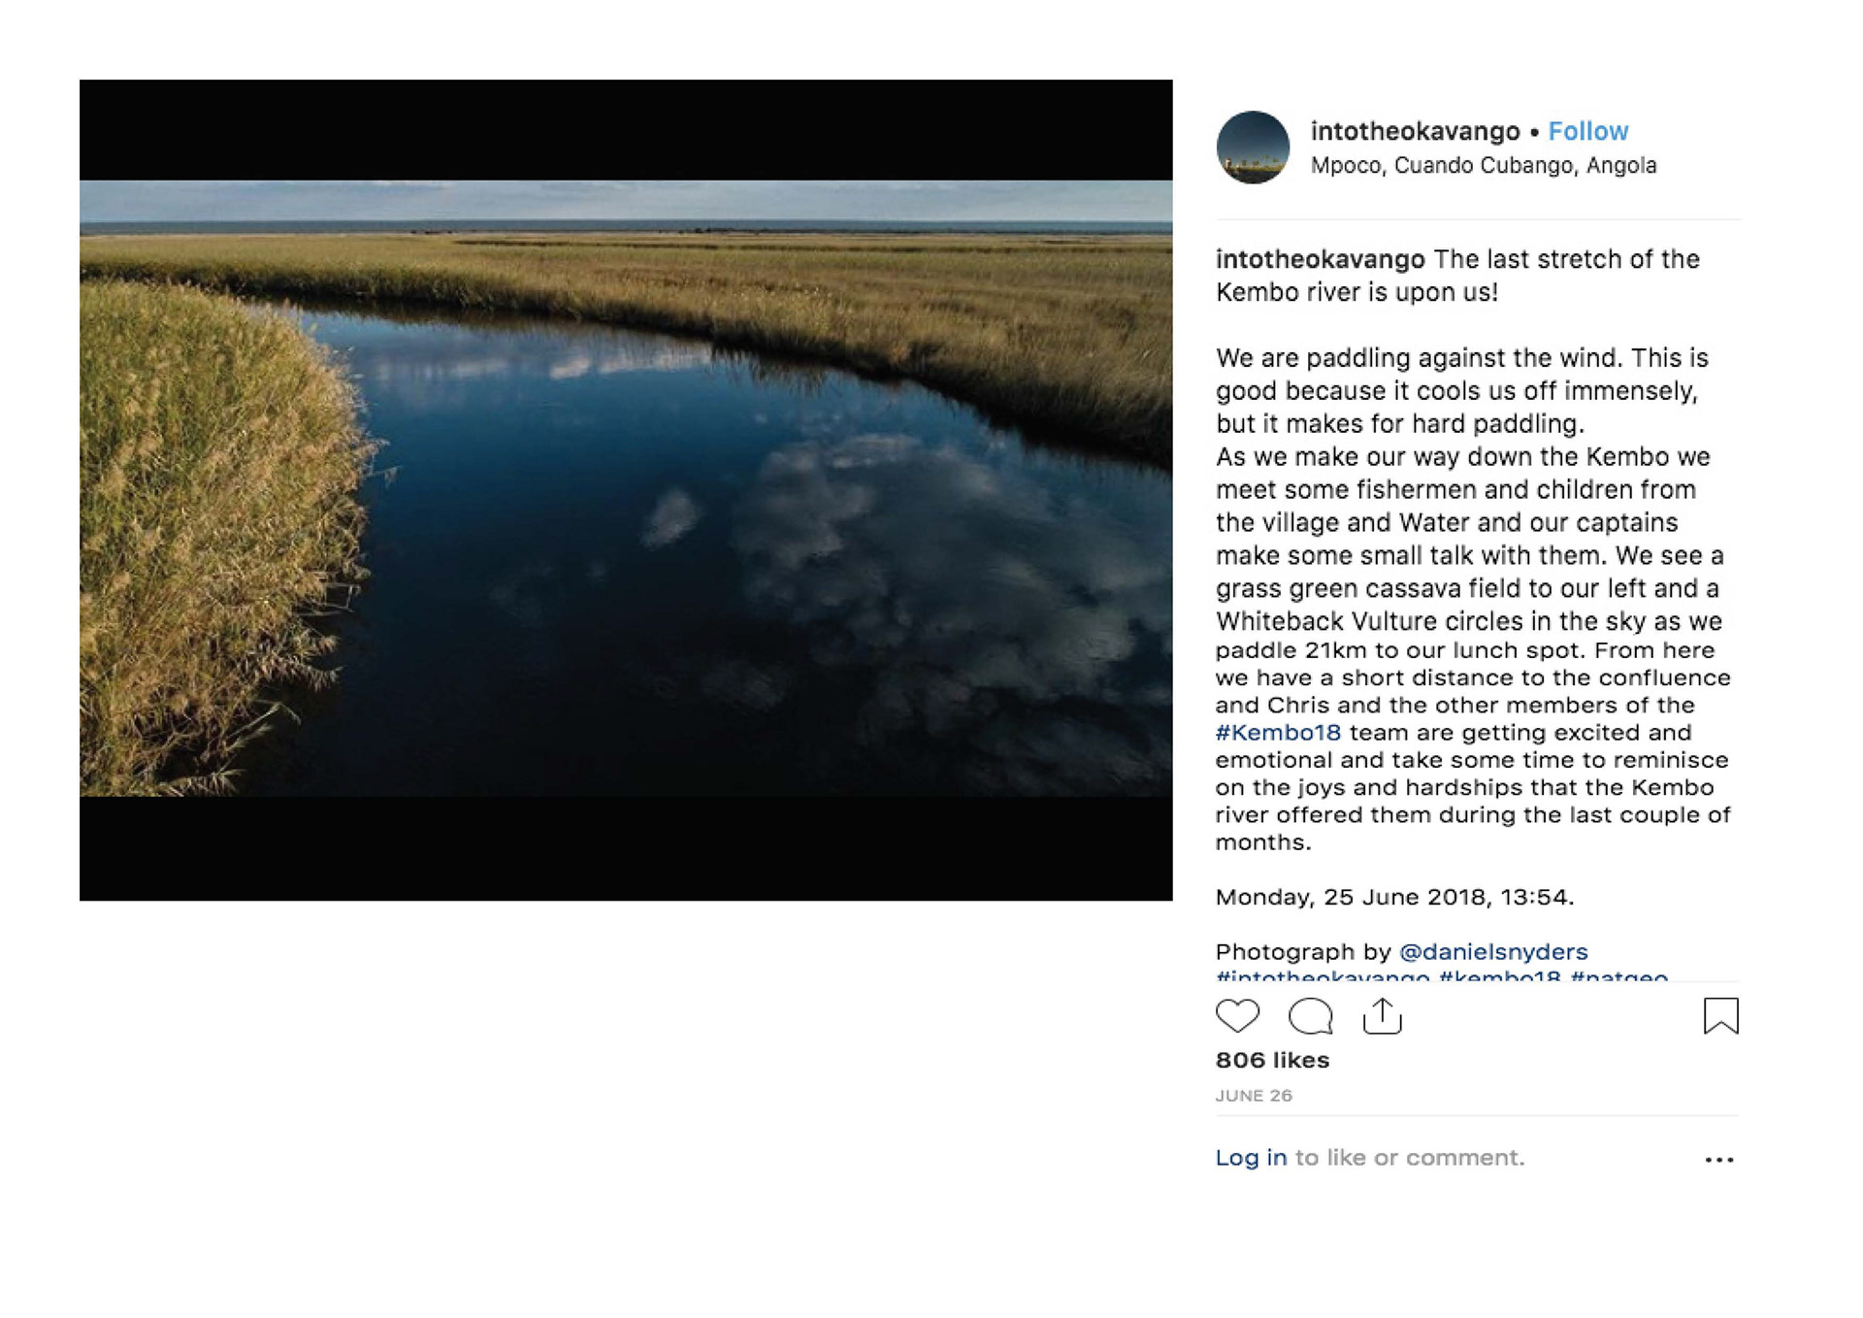Open the #Kembo18 hashtag before "team are getting excited"
The image size is (1863, 1318).
click(1278, 733)
